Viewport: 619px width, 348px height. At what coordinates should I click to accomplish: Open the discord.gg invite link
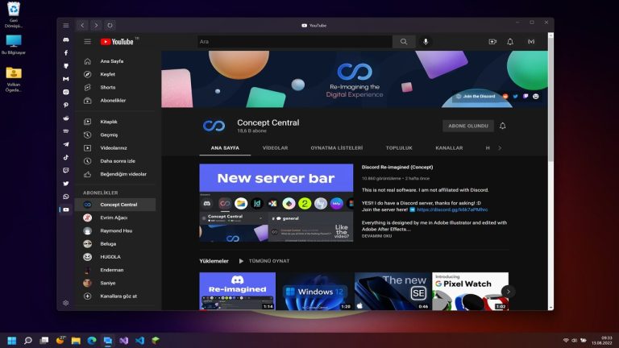coord(452,209)
